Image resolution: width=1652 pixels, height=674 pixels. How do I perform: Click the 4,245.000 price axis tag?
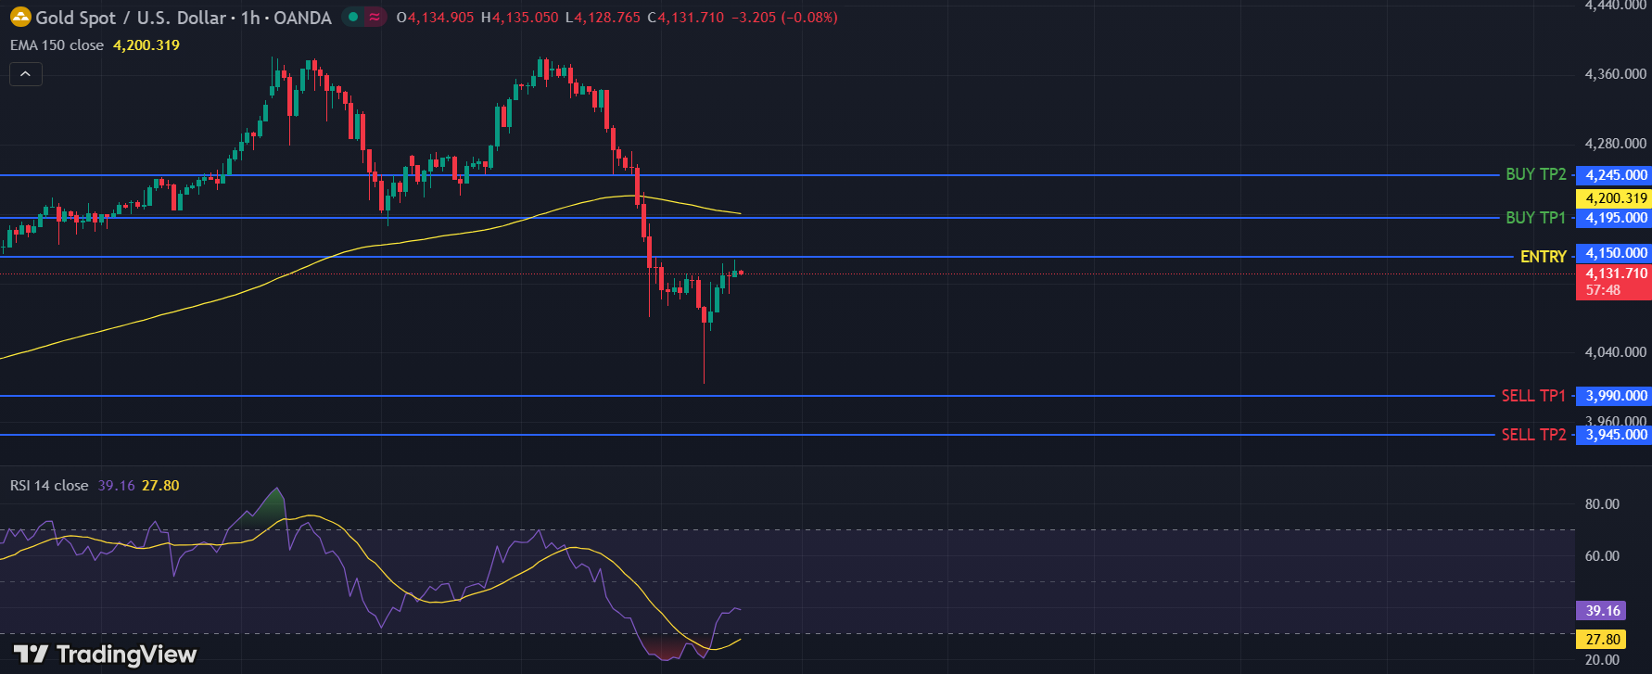click(1615, 175)
